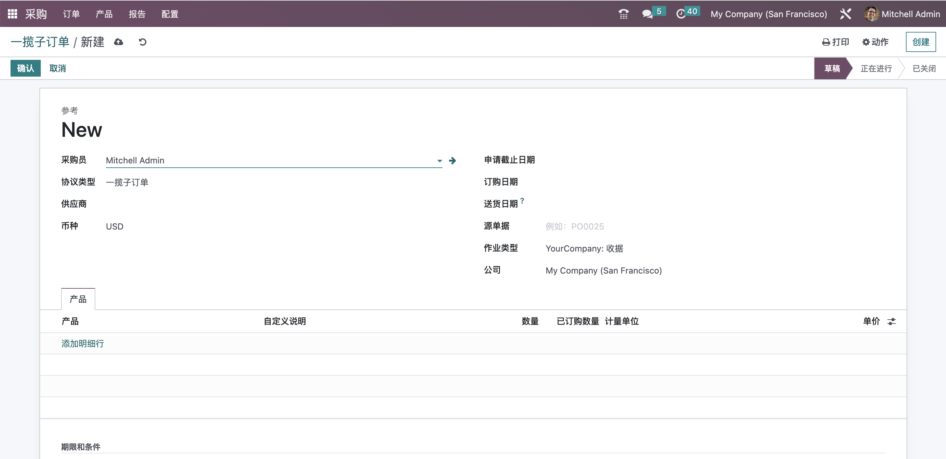
Task: Click the phone softphone icon in top bar
Action: click(x=624, y=13)
